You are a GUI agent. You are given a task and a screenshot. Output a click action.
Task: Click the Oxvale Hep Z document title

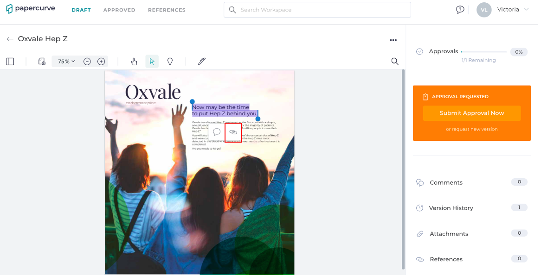[43, 39]
